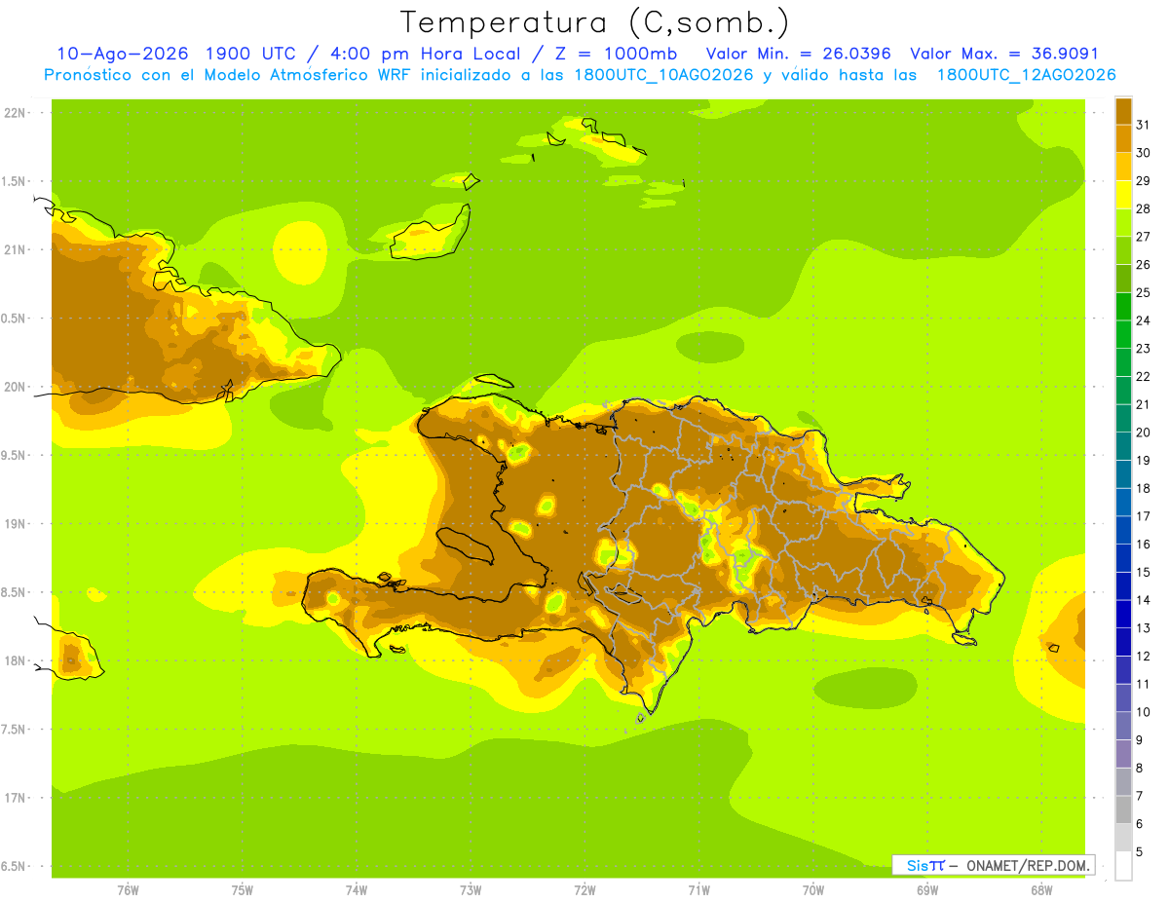Click the "75W" longitude axis label
The image size is (1169, 903).
click(243, 890)
